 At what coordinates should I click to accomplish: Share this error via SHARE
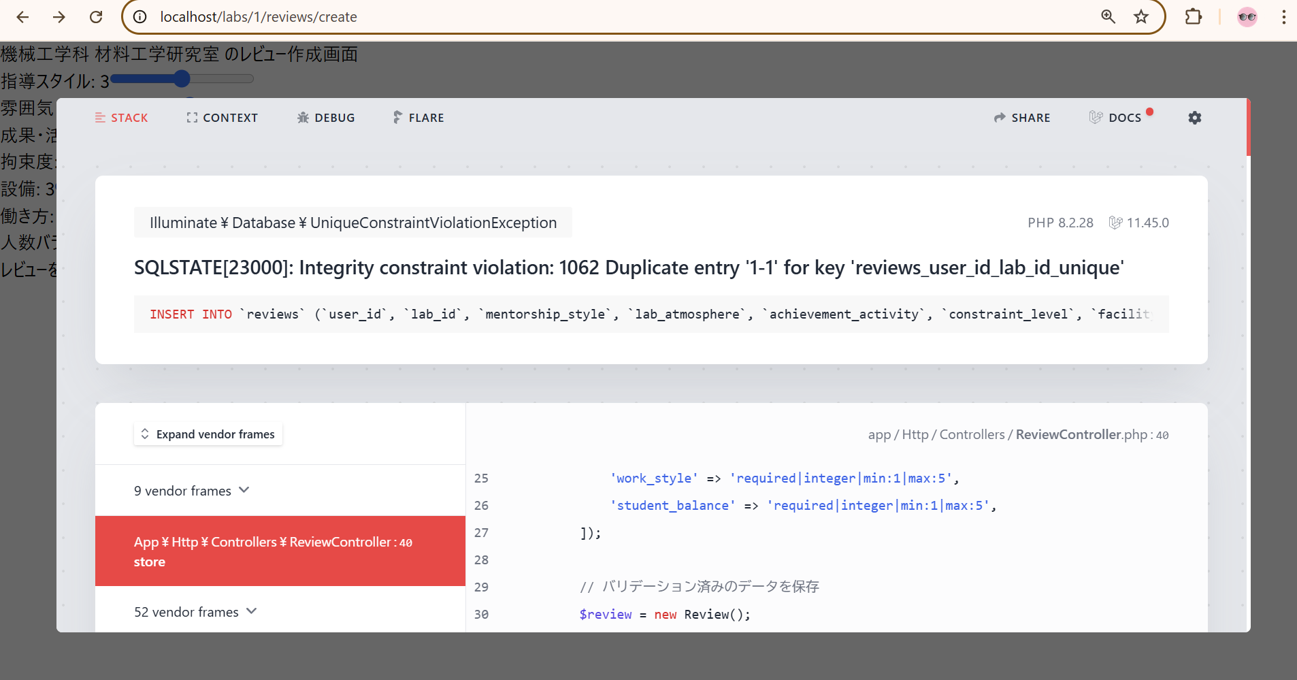pos(1022,118)
